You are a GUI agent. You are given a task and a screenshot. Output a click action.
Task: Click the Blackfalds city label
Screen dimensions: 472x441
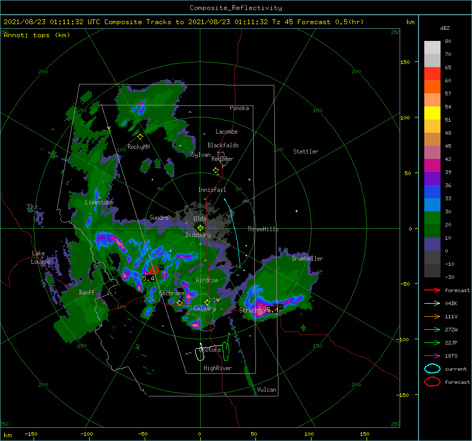pyautogui.click(x=223, y=145)
